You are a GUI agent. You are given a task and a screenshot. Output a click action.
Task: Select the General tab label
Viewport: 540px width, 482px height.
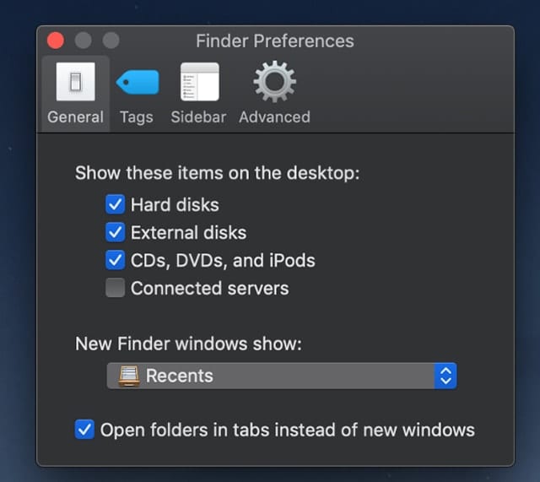(75, 117)
